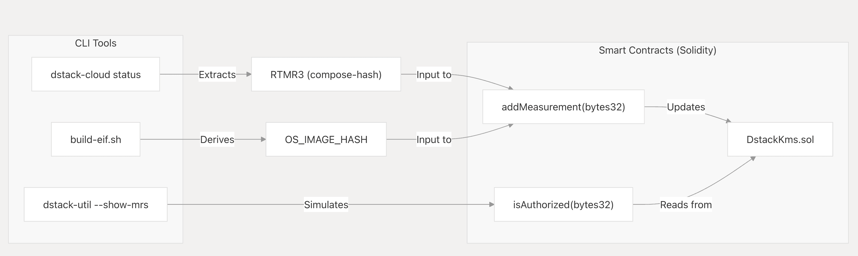The image size is (858, 256).
Task: Click the OS_IMAGE_HASH node
Action: 326,139
